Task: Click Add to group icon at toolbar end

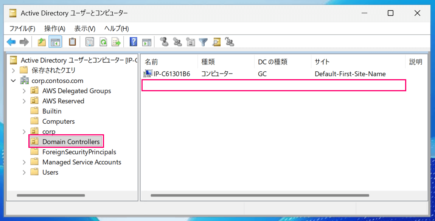Action: pyautogui.click(x=230, y=42)
